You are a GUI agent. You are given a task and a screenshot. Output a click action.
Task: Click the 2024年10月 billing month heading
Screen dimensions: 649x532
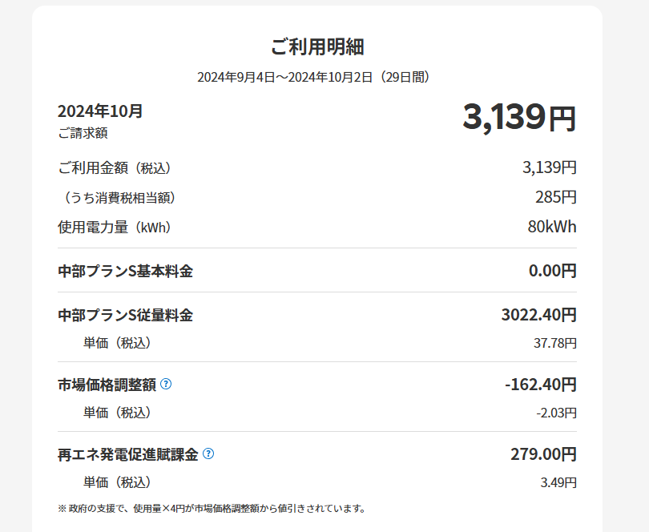click(x=100, y=111)
